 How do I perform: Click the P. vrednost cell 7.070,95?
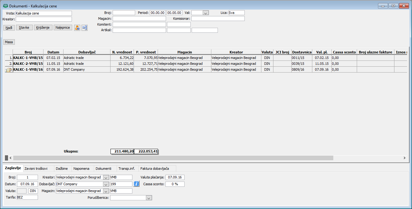point(146,58)
